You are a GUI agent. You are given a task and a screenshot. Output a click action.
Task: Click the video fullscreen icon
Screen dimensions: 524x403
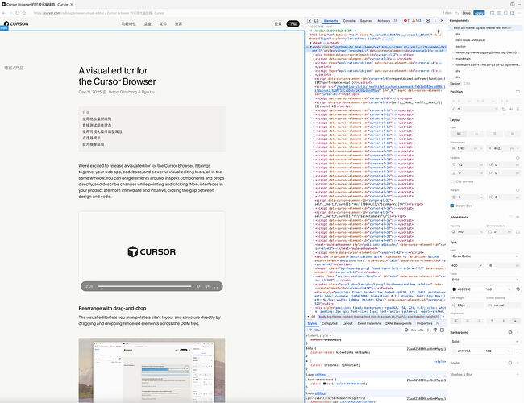point(216,286)
